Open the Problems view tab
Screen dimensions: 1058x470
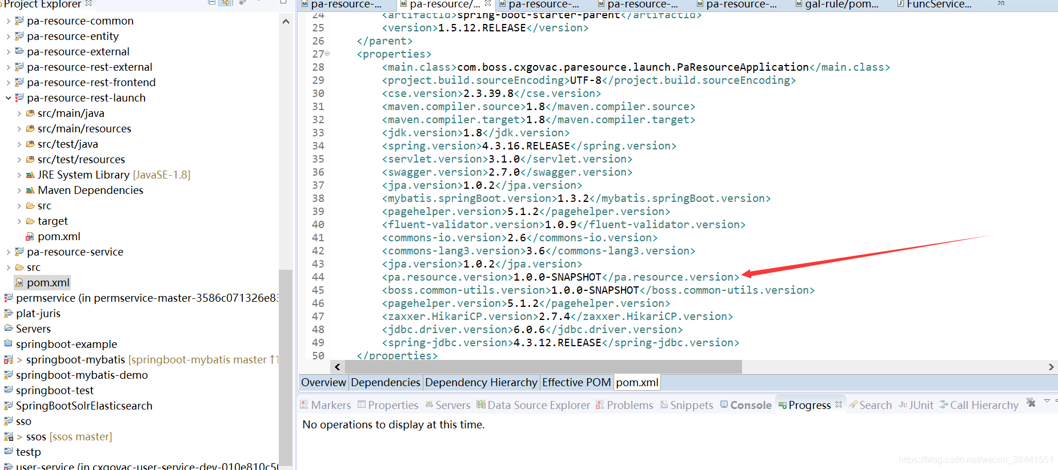(624, 405)
